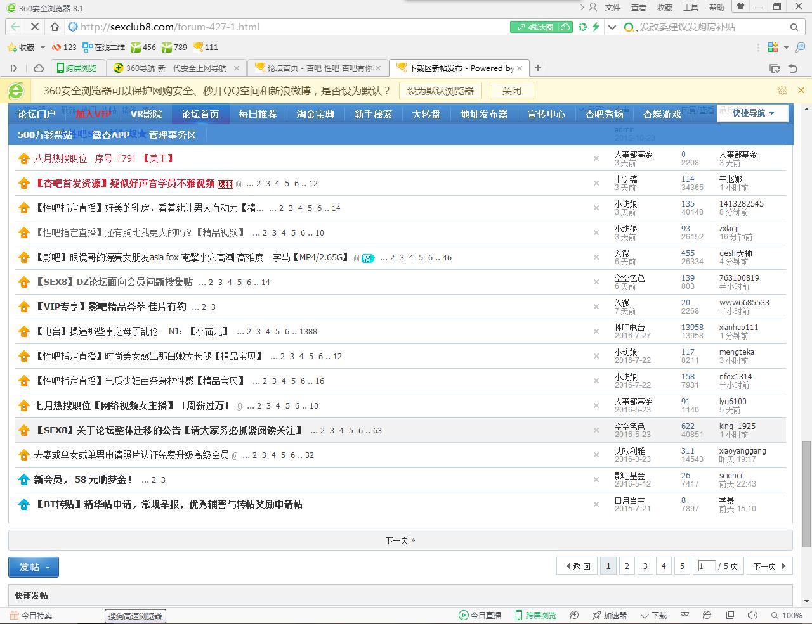812x624 pixels.
Task: Click the 100% zoom level control
Action: click(x=787, y=615)
